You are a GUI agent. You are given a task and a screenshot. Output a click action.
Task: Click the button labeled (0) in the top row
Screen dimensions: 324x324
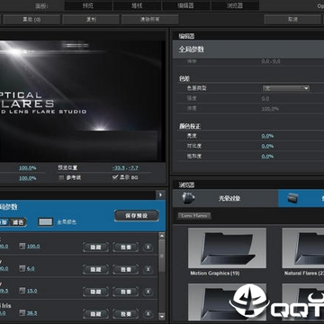point(31,20)
